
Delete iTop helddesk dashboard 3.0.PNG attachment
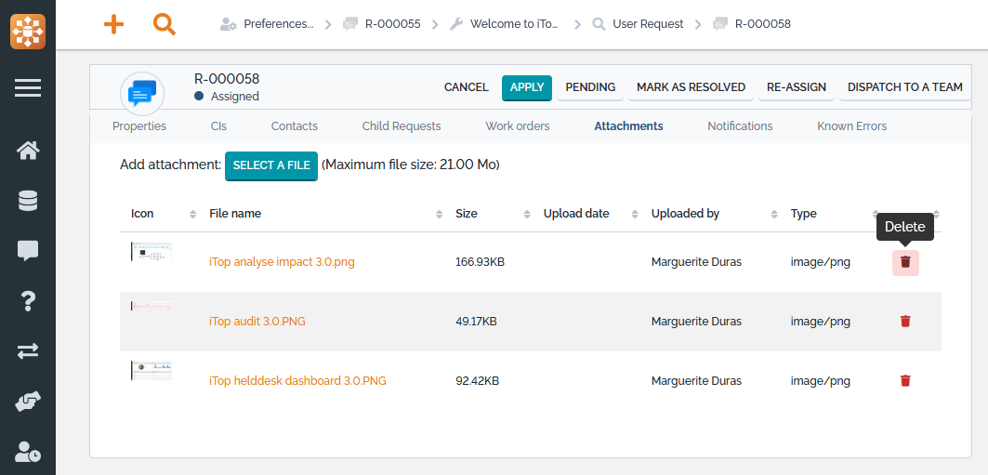pyautogui.click(x=905, y=381)
